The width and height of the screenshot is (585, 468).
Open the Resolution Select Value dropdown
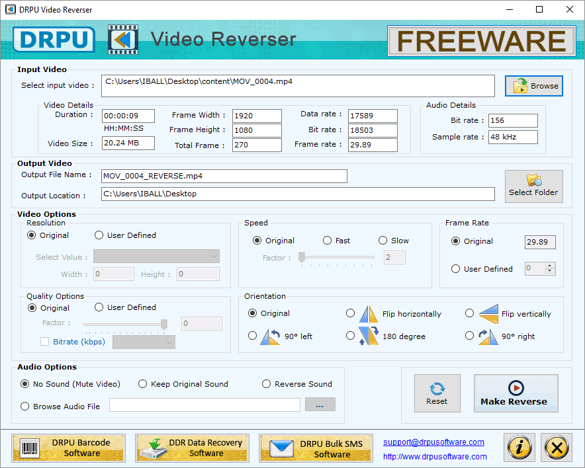tap(156, 256)
